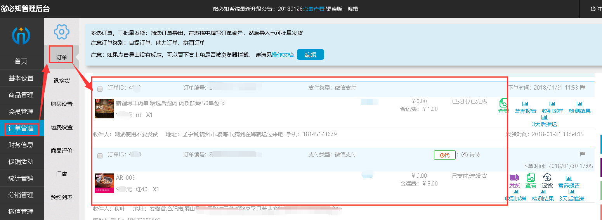Click the 含运费 ¥ 8.00 text

click(x=419, y=184)
